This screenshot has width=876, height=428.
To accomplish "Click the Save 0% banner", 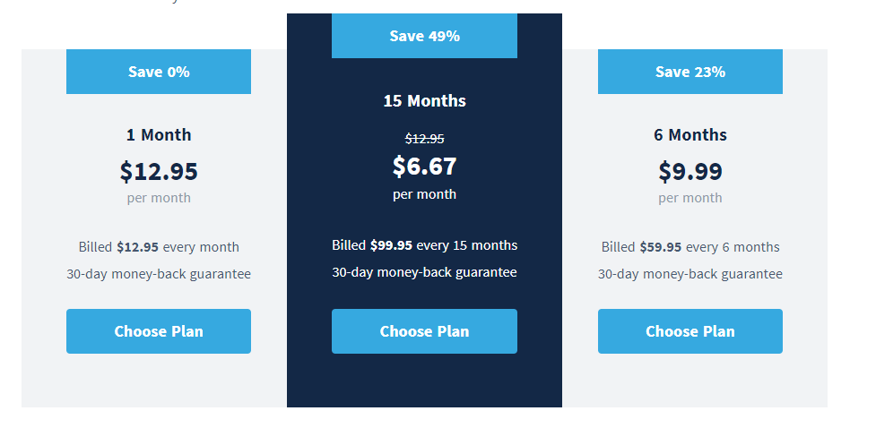I will [159, 72].
